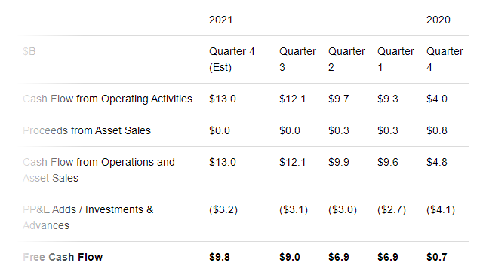Viewport: 480px width, 278px height.
Task: Select the $4.8 operations and asset sales cell
Action: (437, 162)
